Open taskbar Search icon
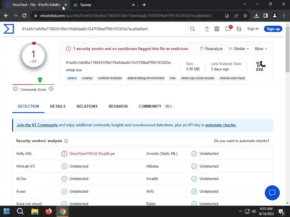 point(20,211)
